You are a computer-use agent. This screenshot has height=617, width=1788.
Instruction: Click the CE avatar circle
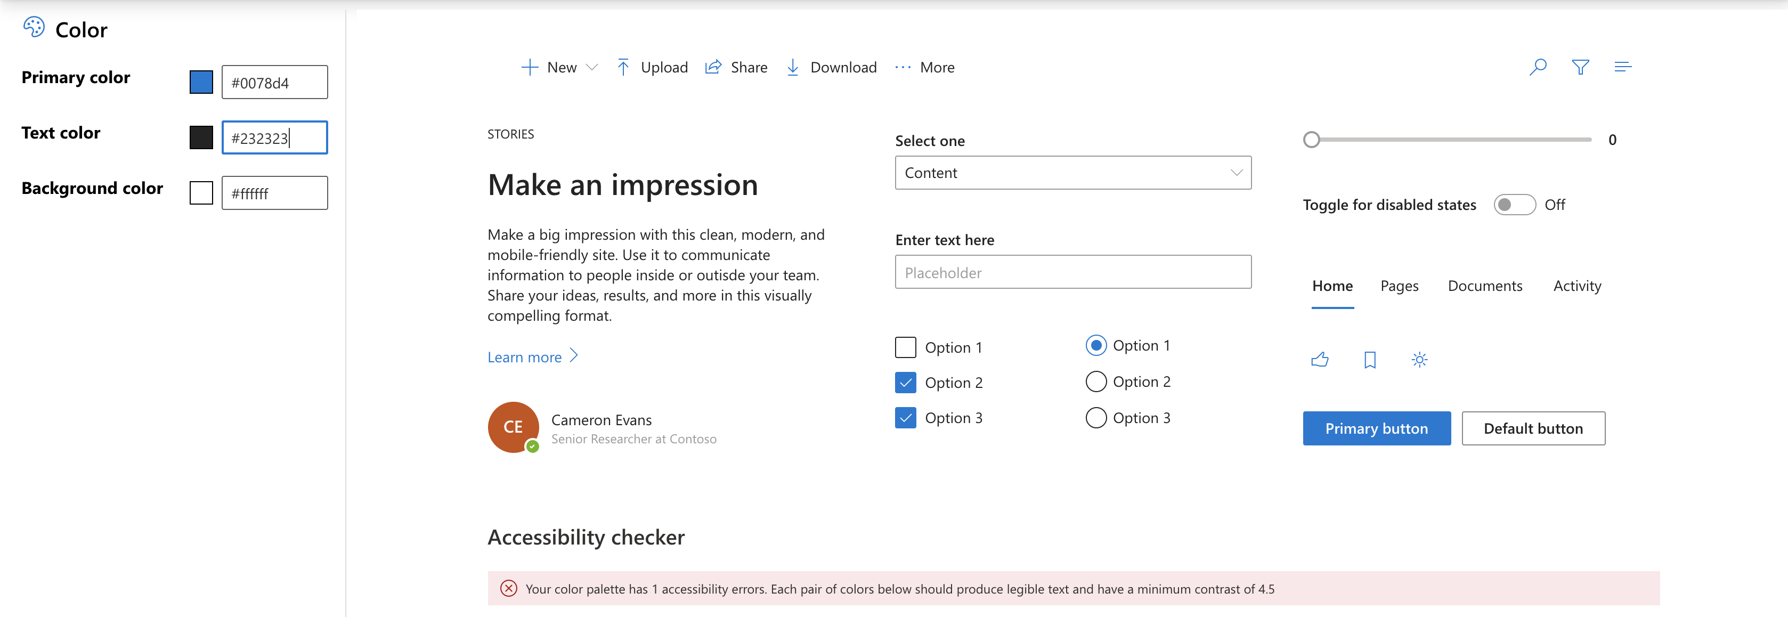[x=513, y=427]
